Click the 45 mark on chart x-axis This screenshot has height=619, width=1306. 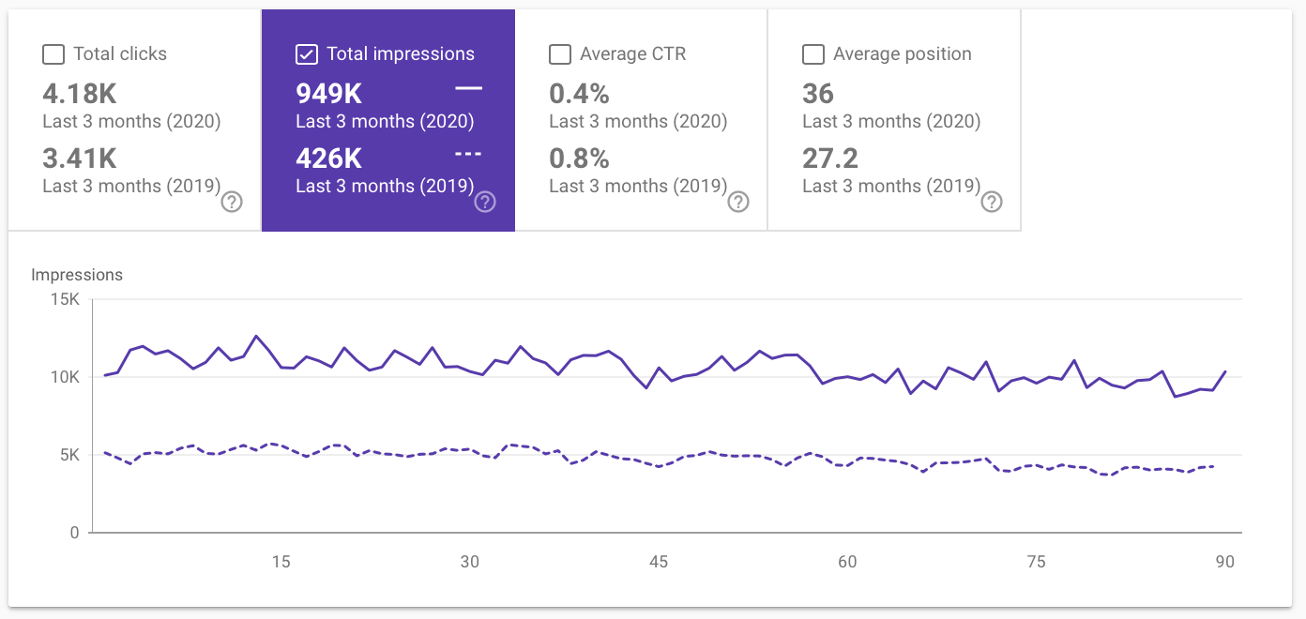pos(659,562)
